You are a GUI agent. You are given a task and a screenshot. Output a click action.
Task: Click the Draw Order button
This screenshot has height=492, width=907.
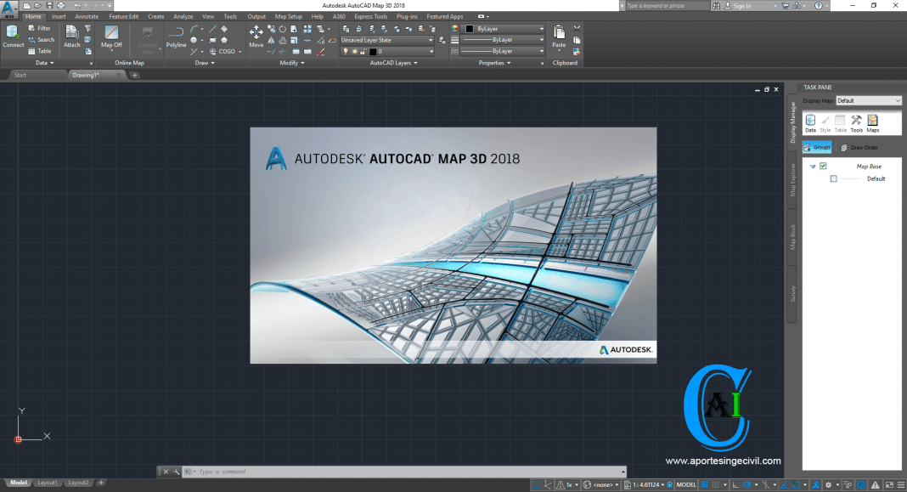[x=859, y=148]
